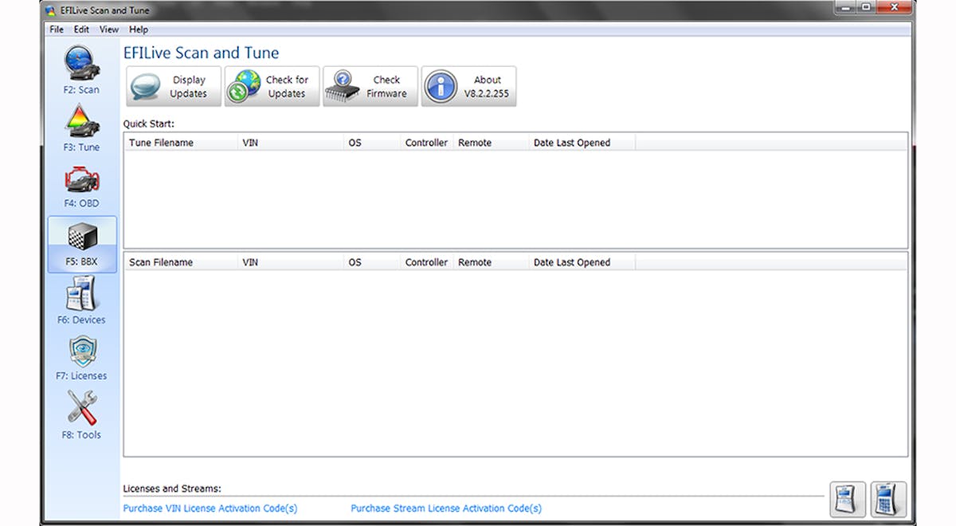The image size is (956, 526).
Task: Click Check for Updates button
Action: (272, 86)
